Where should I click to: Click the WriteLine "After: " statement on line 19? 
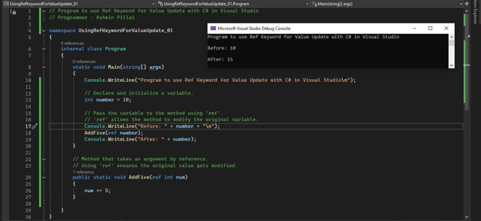[x=140, y=139]
